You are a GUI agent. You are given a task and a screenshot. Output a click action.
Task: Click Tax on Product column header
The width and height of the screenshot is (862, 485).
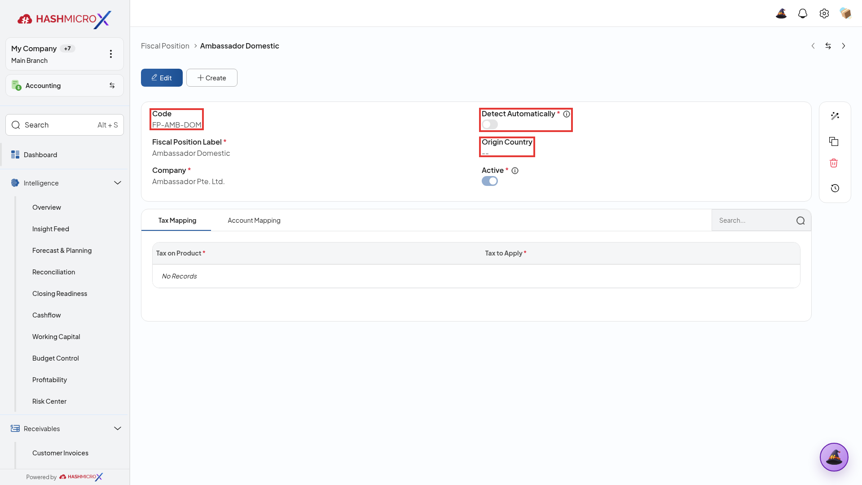click(180, 253)
